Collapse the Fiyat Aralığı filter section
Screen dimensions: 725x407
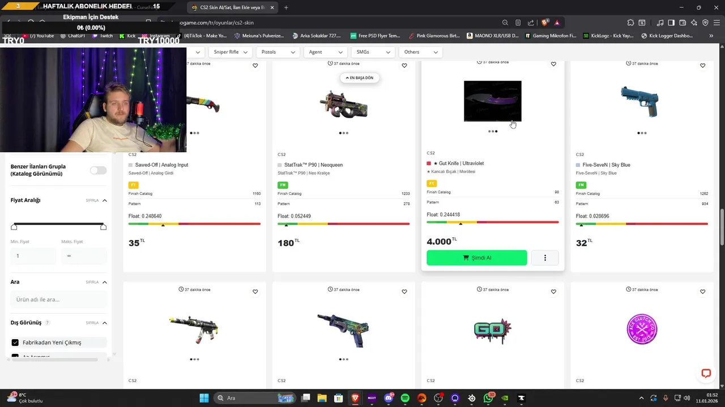(x=104, y=200)
